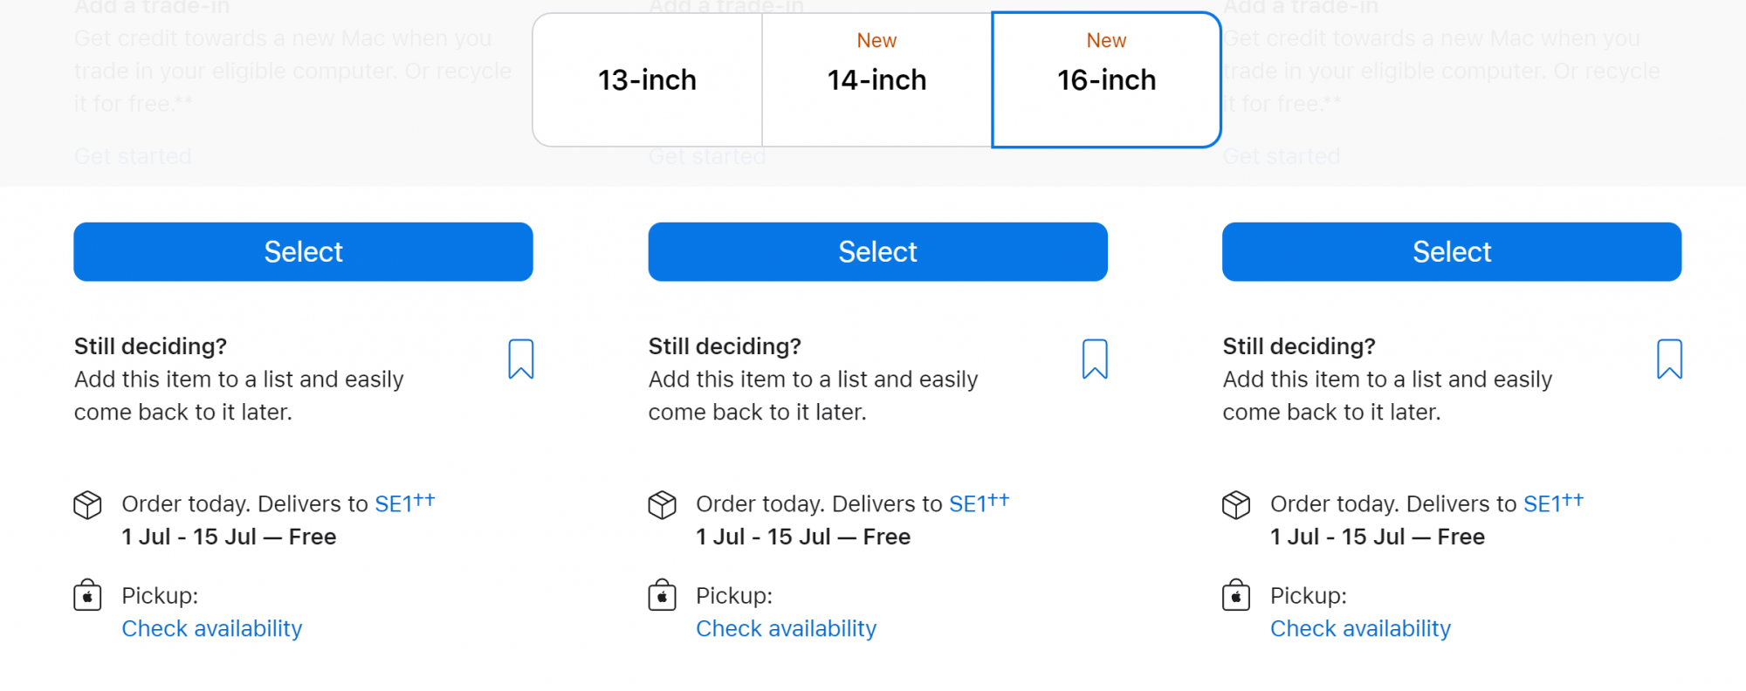The width and height of the screenshot is (1746, 691).
Task: Click the delivery box icon in the third column
Action: click(x=1236, y=505)
